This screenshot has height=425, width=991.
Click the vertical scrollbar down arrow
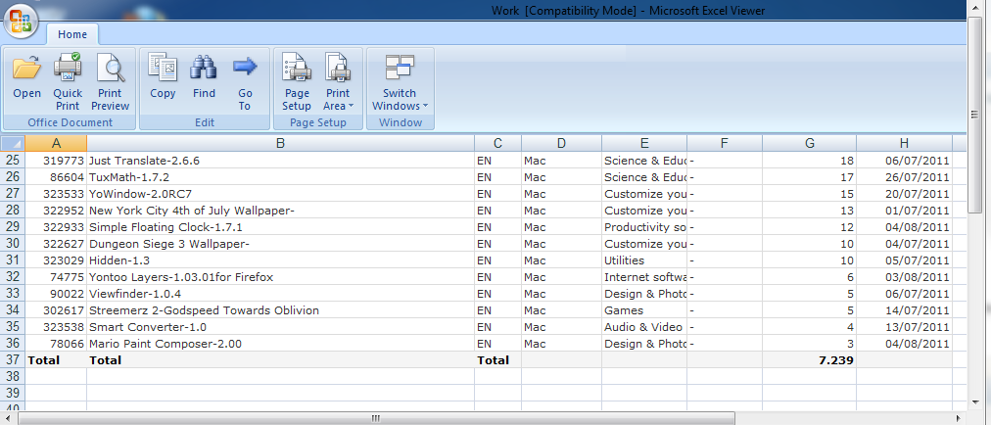975,401
